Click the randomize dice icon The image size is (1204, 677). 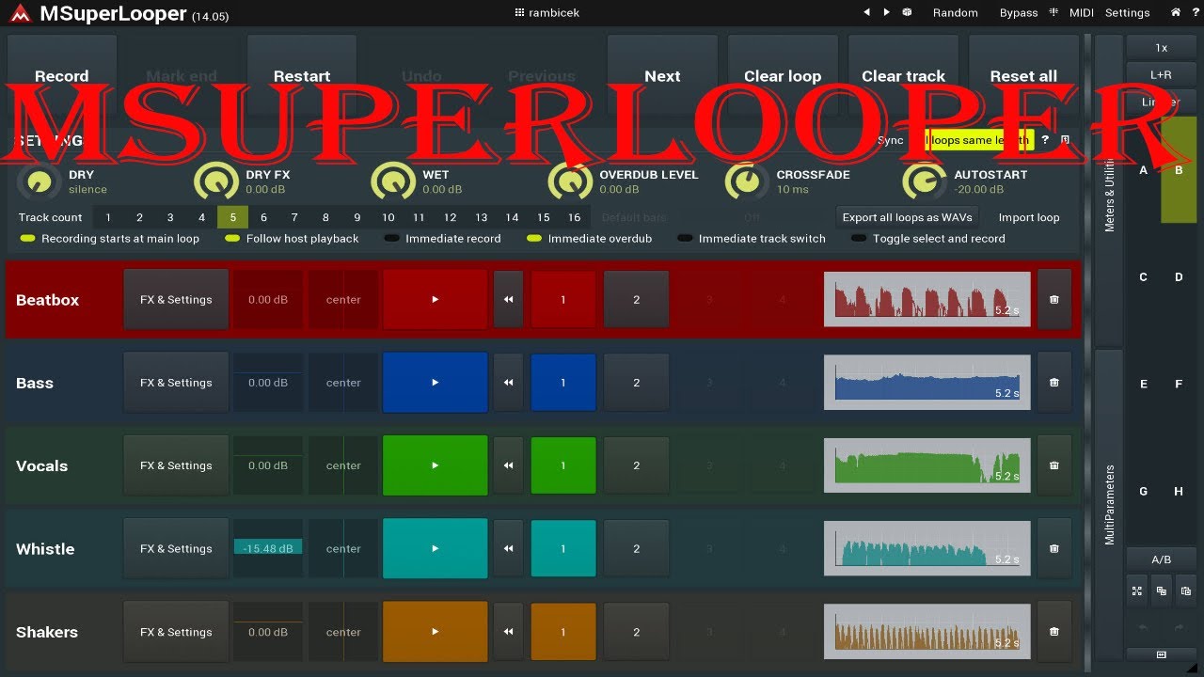click(907, 12)
